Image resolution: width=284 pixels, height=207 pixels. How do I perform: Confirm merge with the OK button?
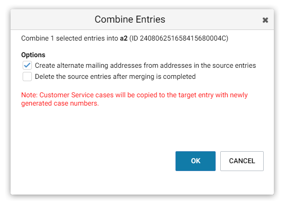195,161
